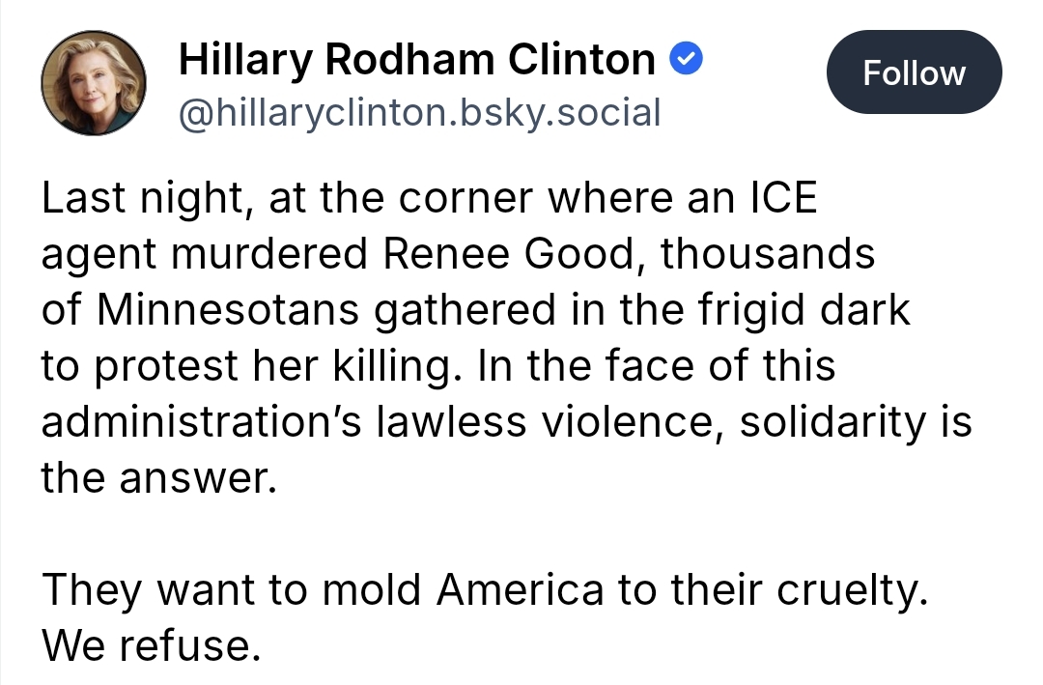Open the Hillary Rodham Clinton display name

click(416, 62)
